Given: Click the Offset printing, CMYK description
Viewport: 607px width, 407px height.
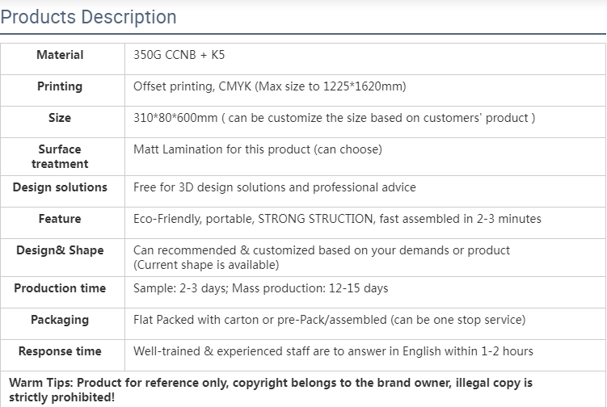Looking at the screenshot, I should [269, 86].
